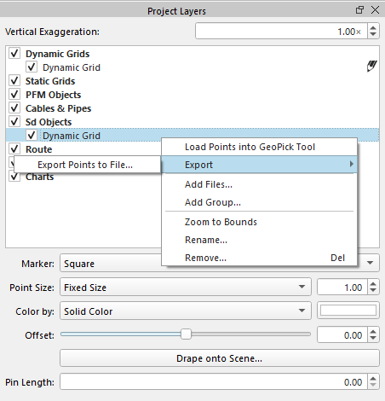Screen dimensions: 385x401
Task: Choose Zoom to Bounds in menu
Action: pyautogui.click(x=221, y=222)
